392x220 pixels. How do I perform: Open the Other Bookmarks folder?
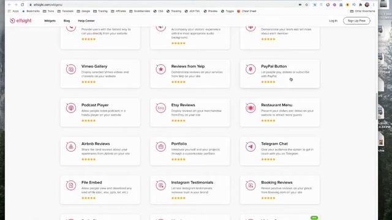tap(362, 11)
